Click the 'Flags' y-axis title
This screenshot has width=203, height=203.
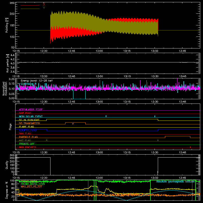(10, 127)
